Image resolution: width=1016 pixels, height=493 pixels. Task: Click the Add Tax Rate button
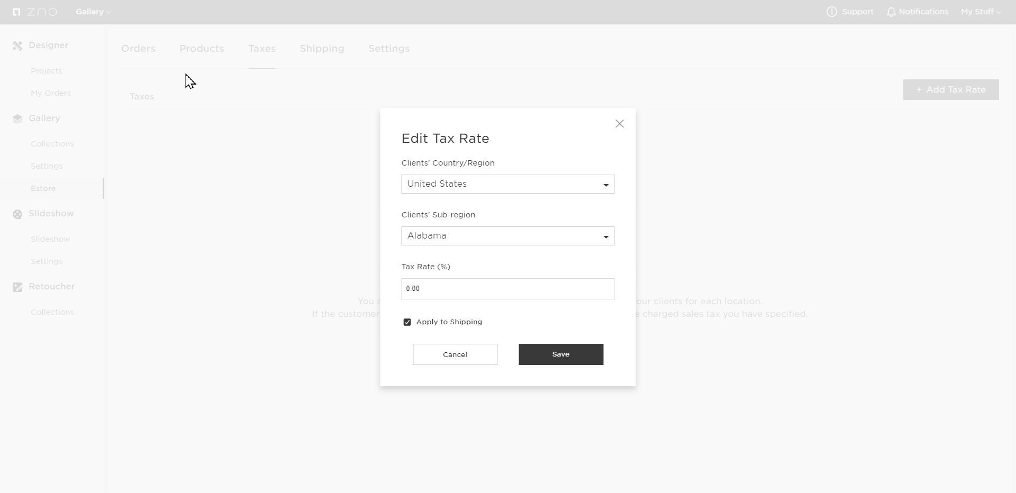[951, 90]
